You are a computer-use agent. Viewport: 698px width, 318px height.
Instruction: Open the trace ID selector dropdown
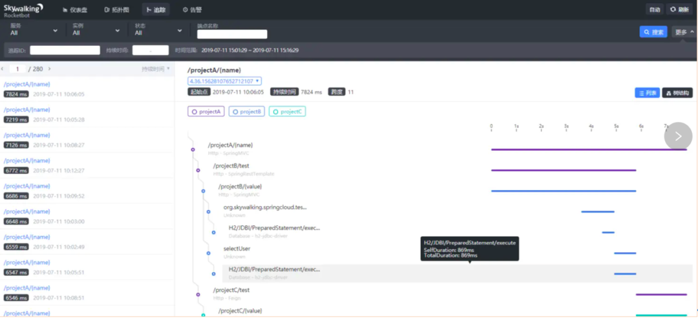[224, 81]
